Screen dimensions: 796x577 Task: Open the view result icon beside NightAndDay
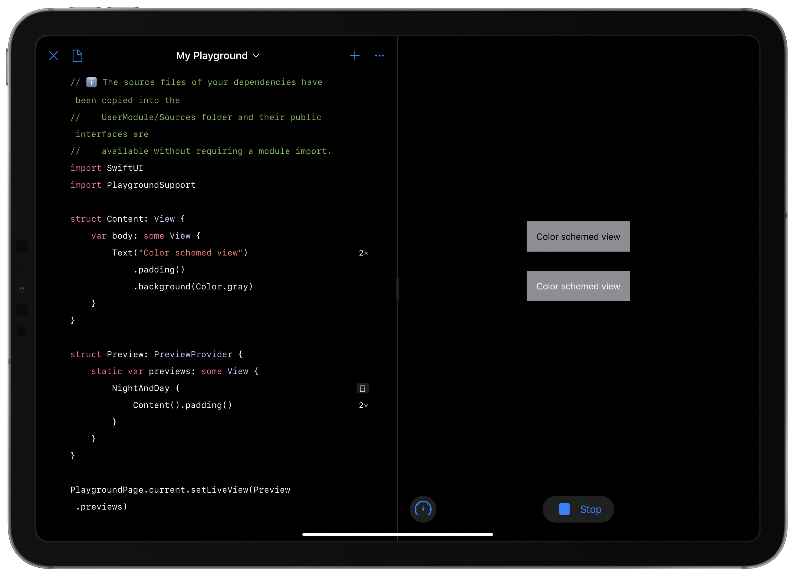click(x=363, y=388)
